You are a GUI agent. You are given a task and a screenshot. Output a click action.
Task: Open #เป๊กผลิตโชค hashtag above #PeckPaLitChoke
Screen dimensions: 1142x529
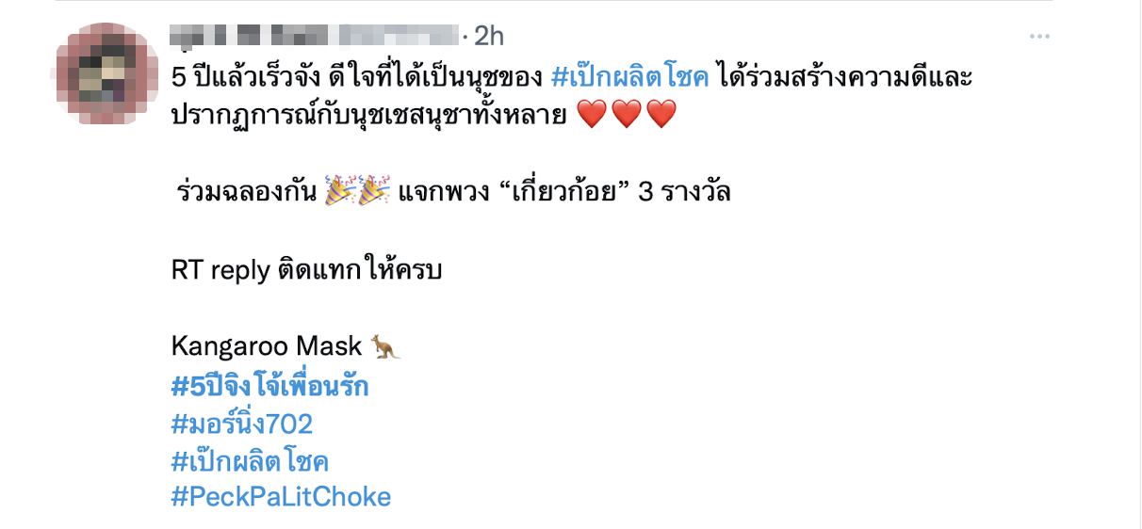250,461
